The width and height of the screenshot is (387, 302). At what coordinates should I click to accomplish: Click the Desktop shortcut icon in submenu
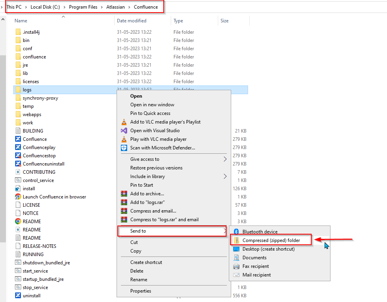tap(236, 249)
